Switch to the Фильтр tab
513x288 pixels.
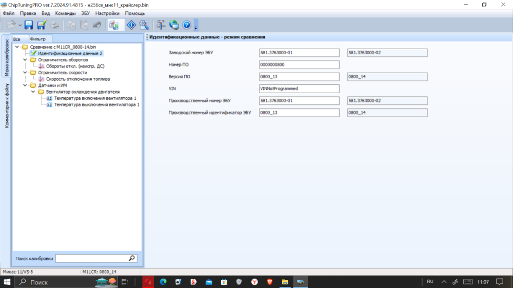click(x=38, y=39)
